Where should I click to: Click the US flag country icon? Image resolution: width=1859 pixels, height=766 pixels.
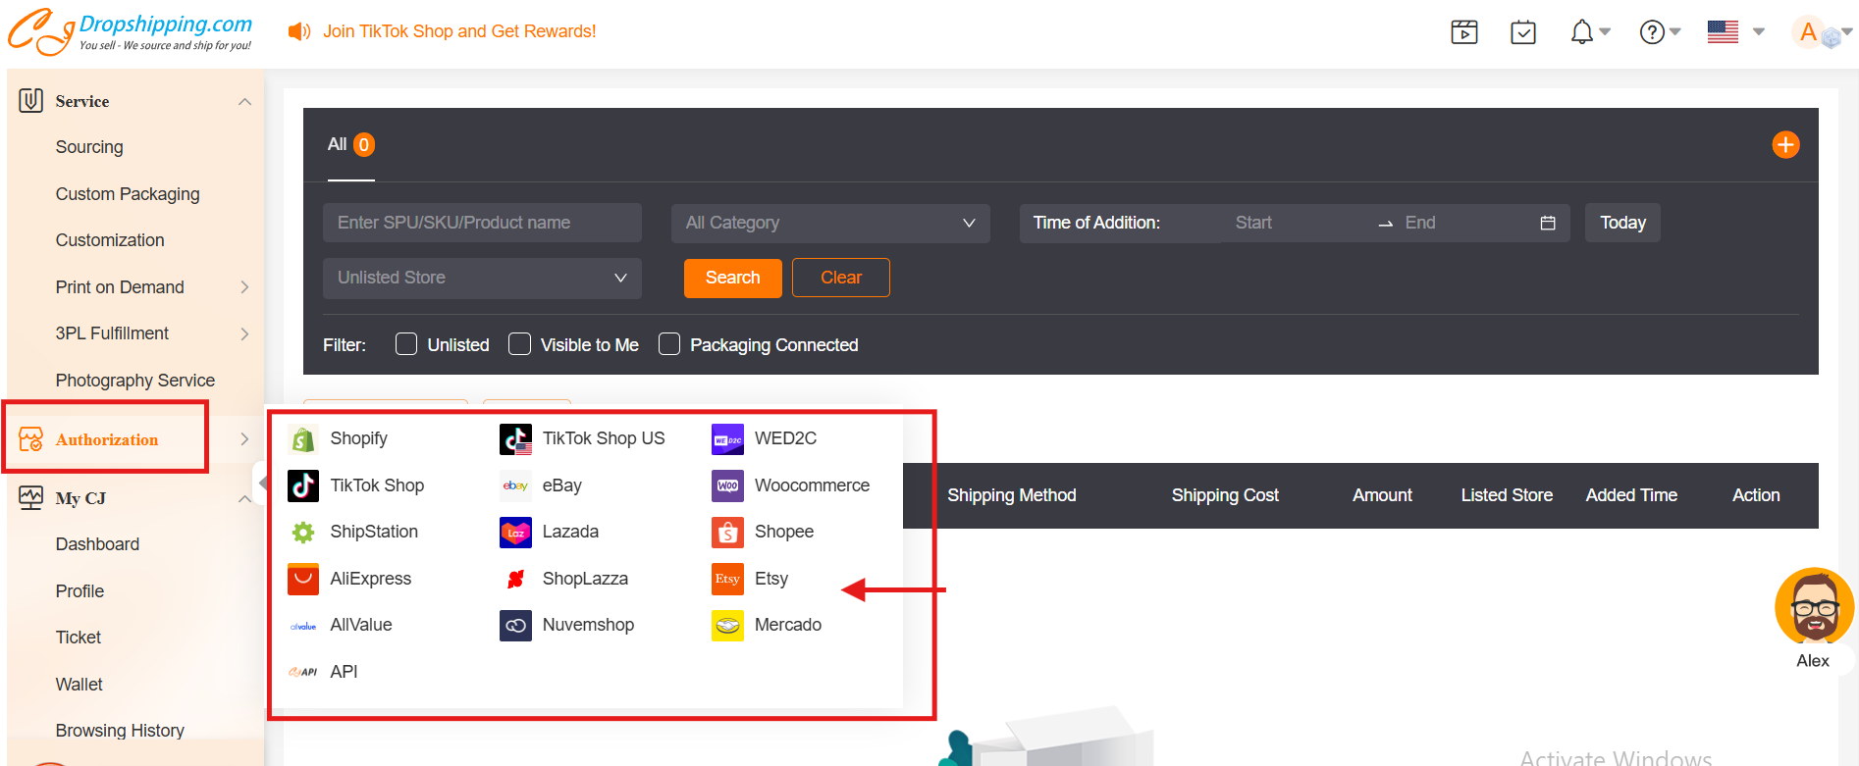1723,32
